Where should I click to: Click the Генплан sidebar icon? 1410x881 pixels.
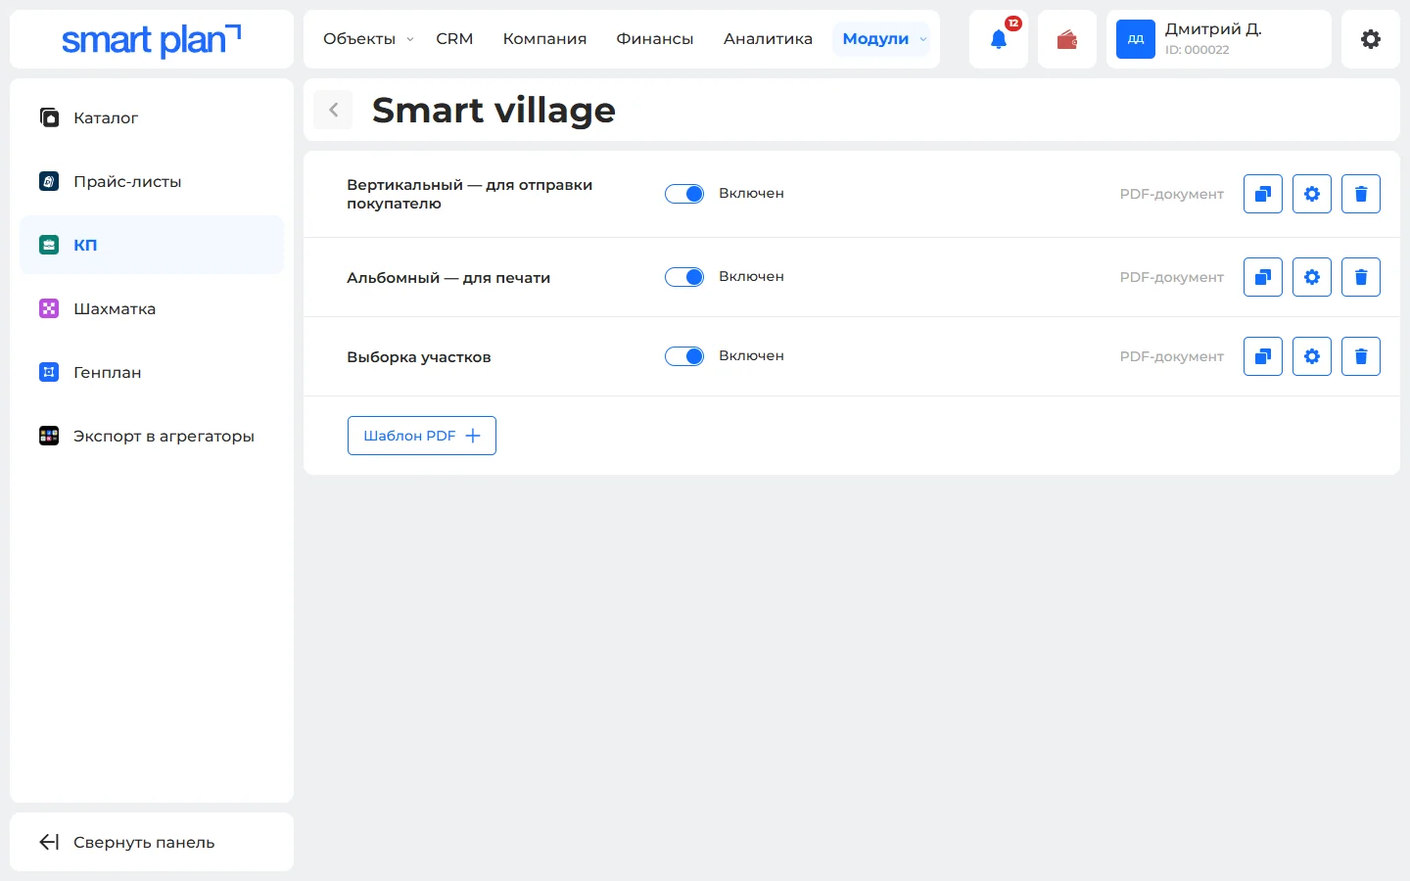[49, 372]
